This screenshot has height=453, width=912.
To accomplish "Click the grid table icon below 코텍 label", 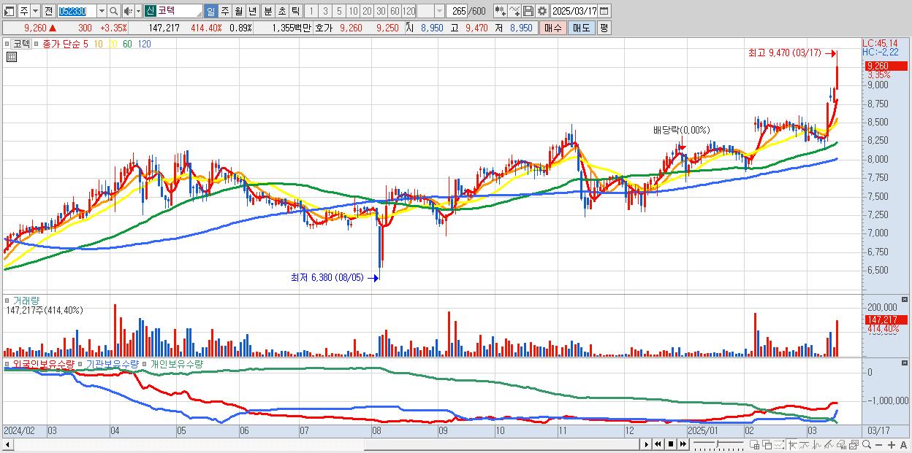I will point(11,57).
